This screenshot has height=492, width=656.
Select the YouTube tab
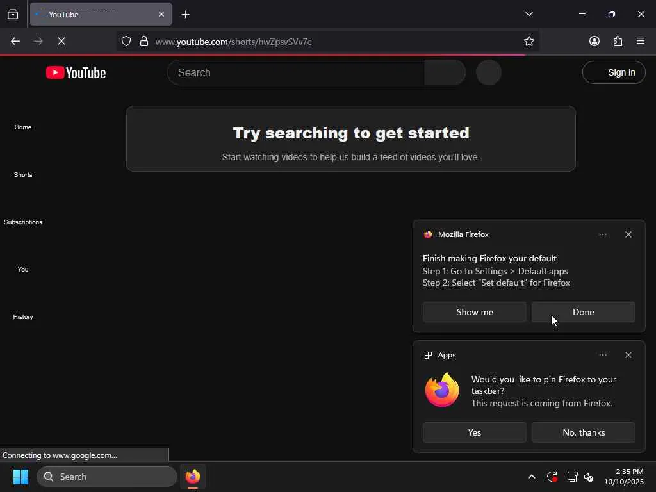(x=101, y=14)
